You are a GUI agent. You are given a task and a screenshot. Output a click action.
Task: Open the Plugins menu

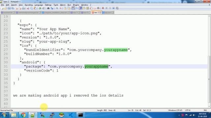[x=76, y=5]
